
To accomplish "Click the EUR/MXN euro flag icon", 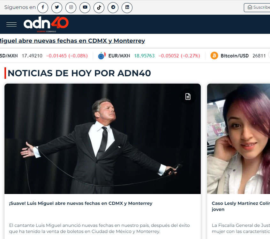I will pos(102,56).
